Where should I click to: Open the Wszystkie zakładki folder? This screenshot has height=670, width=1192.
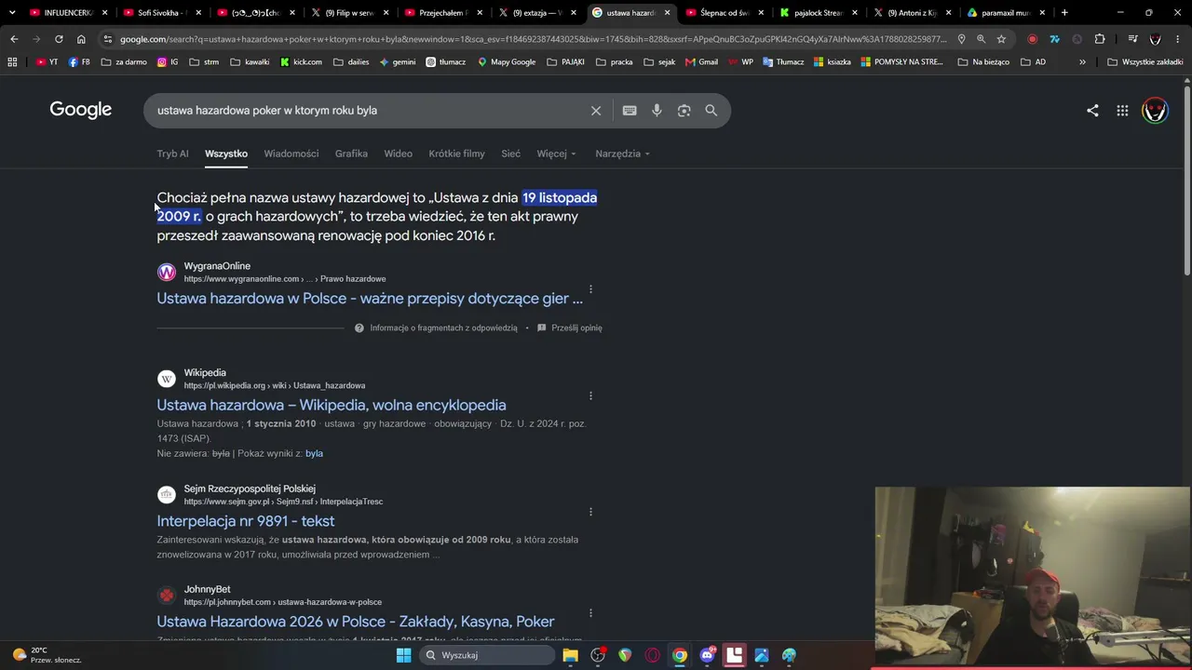point(1145,62)
